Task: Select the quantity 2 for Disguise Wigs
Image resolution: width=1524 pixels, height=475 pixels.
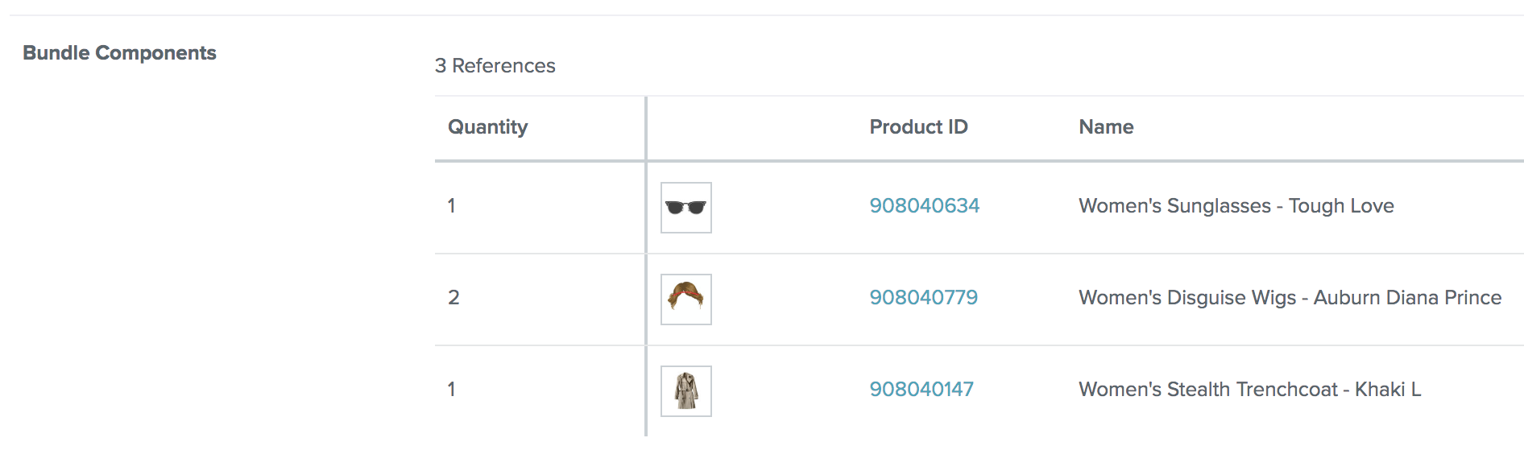Action: point(453,298)
